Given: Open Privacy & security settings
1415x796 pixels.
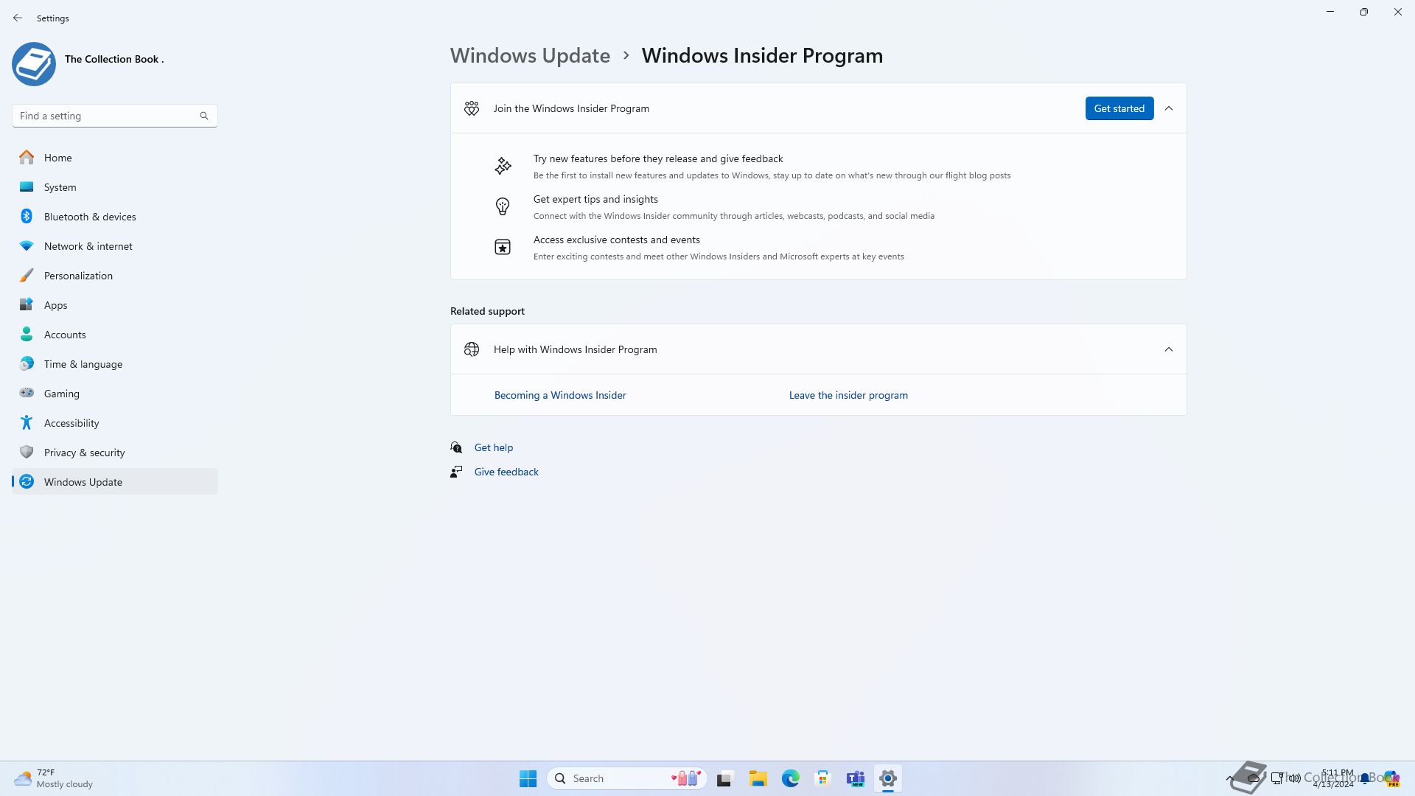Looking at the screenshot, I should 115,453.
